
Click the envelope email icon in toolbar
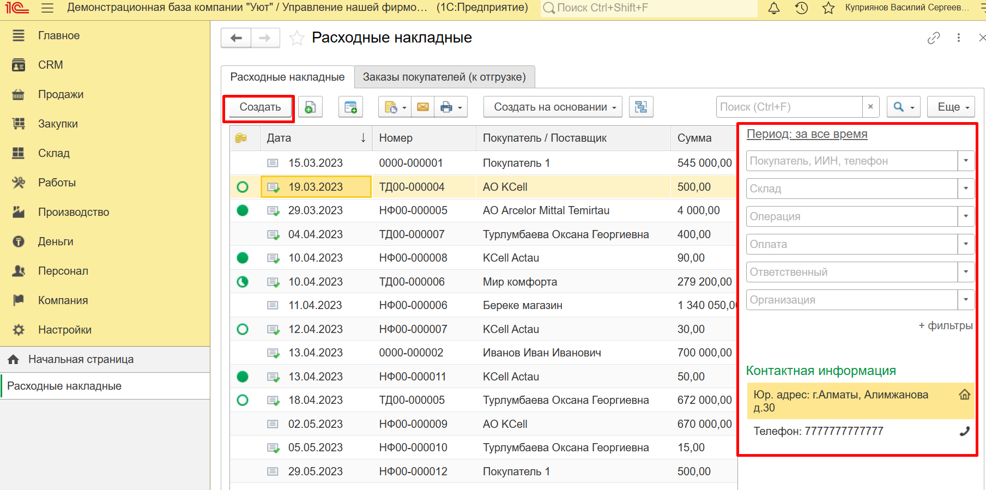tap(422, 107)
